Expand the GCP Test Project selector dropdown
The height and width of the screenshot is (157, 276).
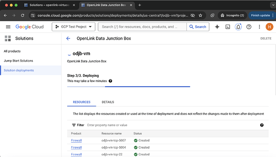point(74,27)
